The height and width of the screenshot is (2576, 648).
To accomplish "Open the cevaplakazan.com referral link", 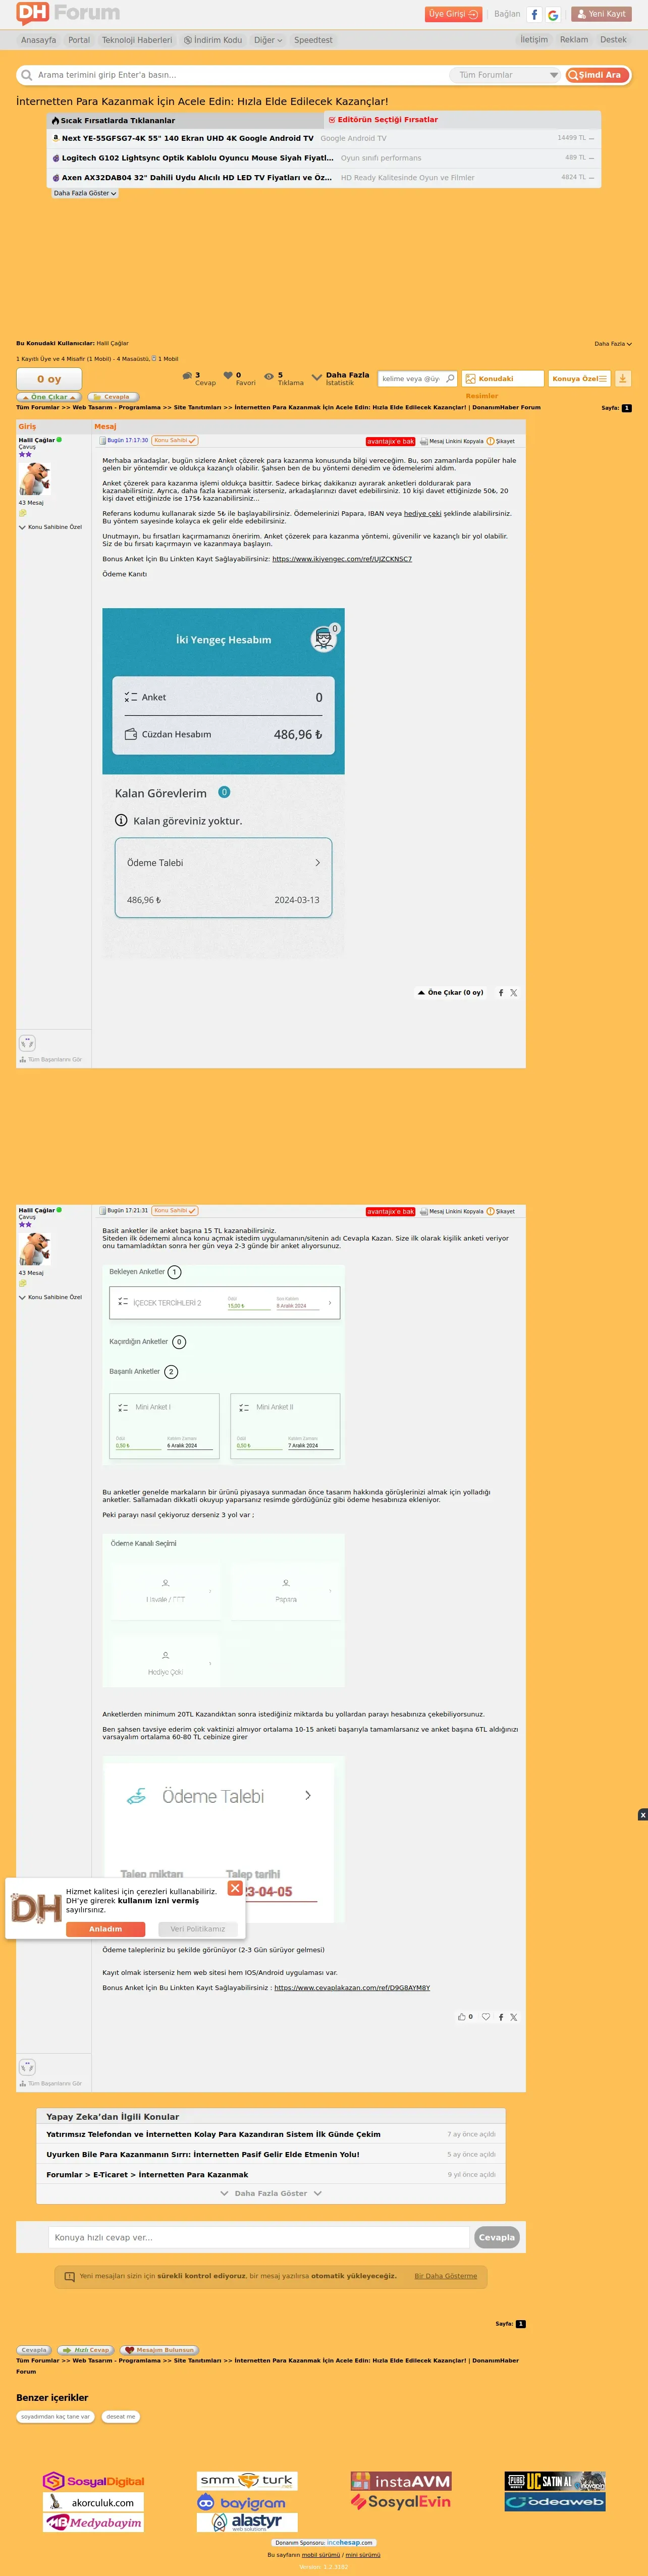I will 352,1988.
